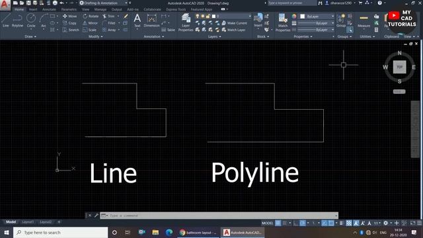
Task: Toggle snap mode in status bar
Action: pos(284,223)
